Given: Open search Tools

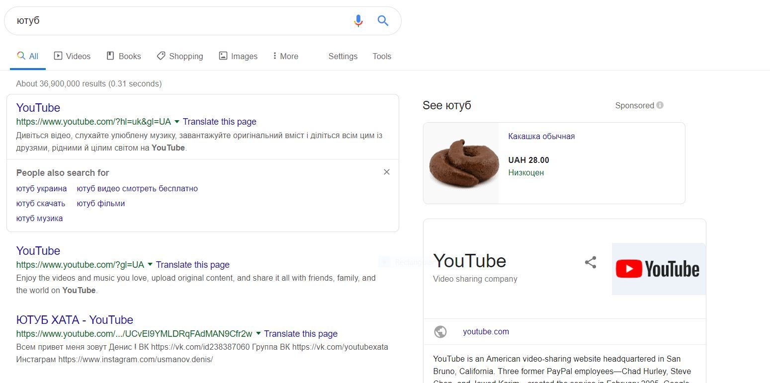Looking at the screenshot, I should pos(382,56).
